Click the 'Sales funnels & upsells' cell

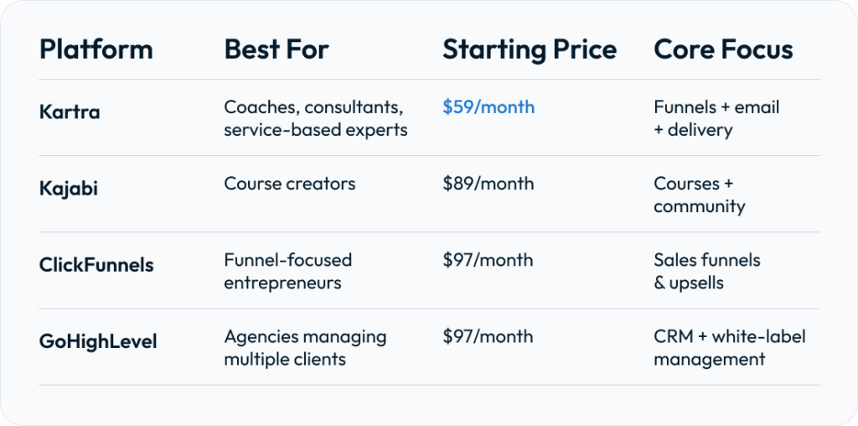tap(707, 271)
